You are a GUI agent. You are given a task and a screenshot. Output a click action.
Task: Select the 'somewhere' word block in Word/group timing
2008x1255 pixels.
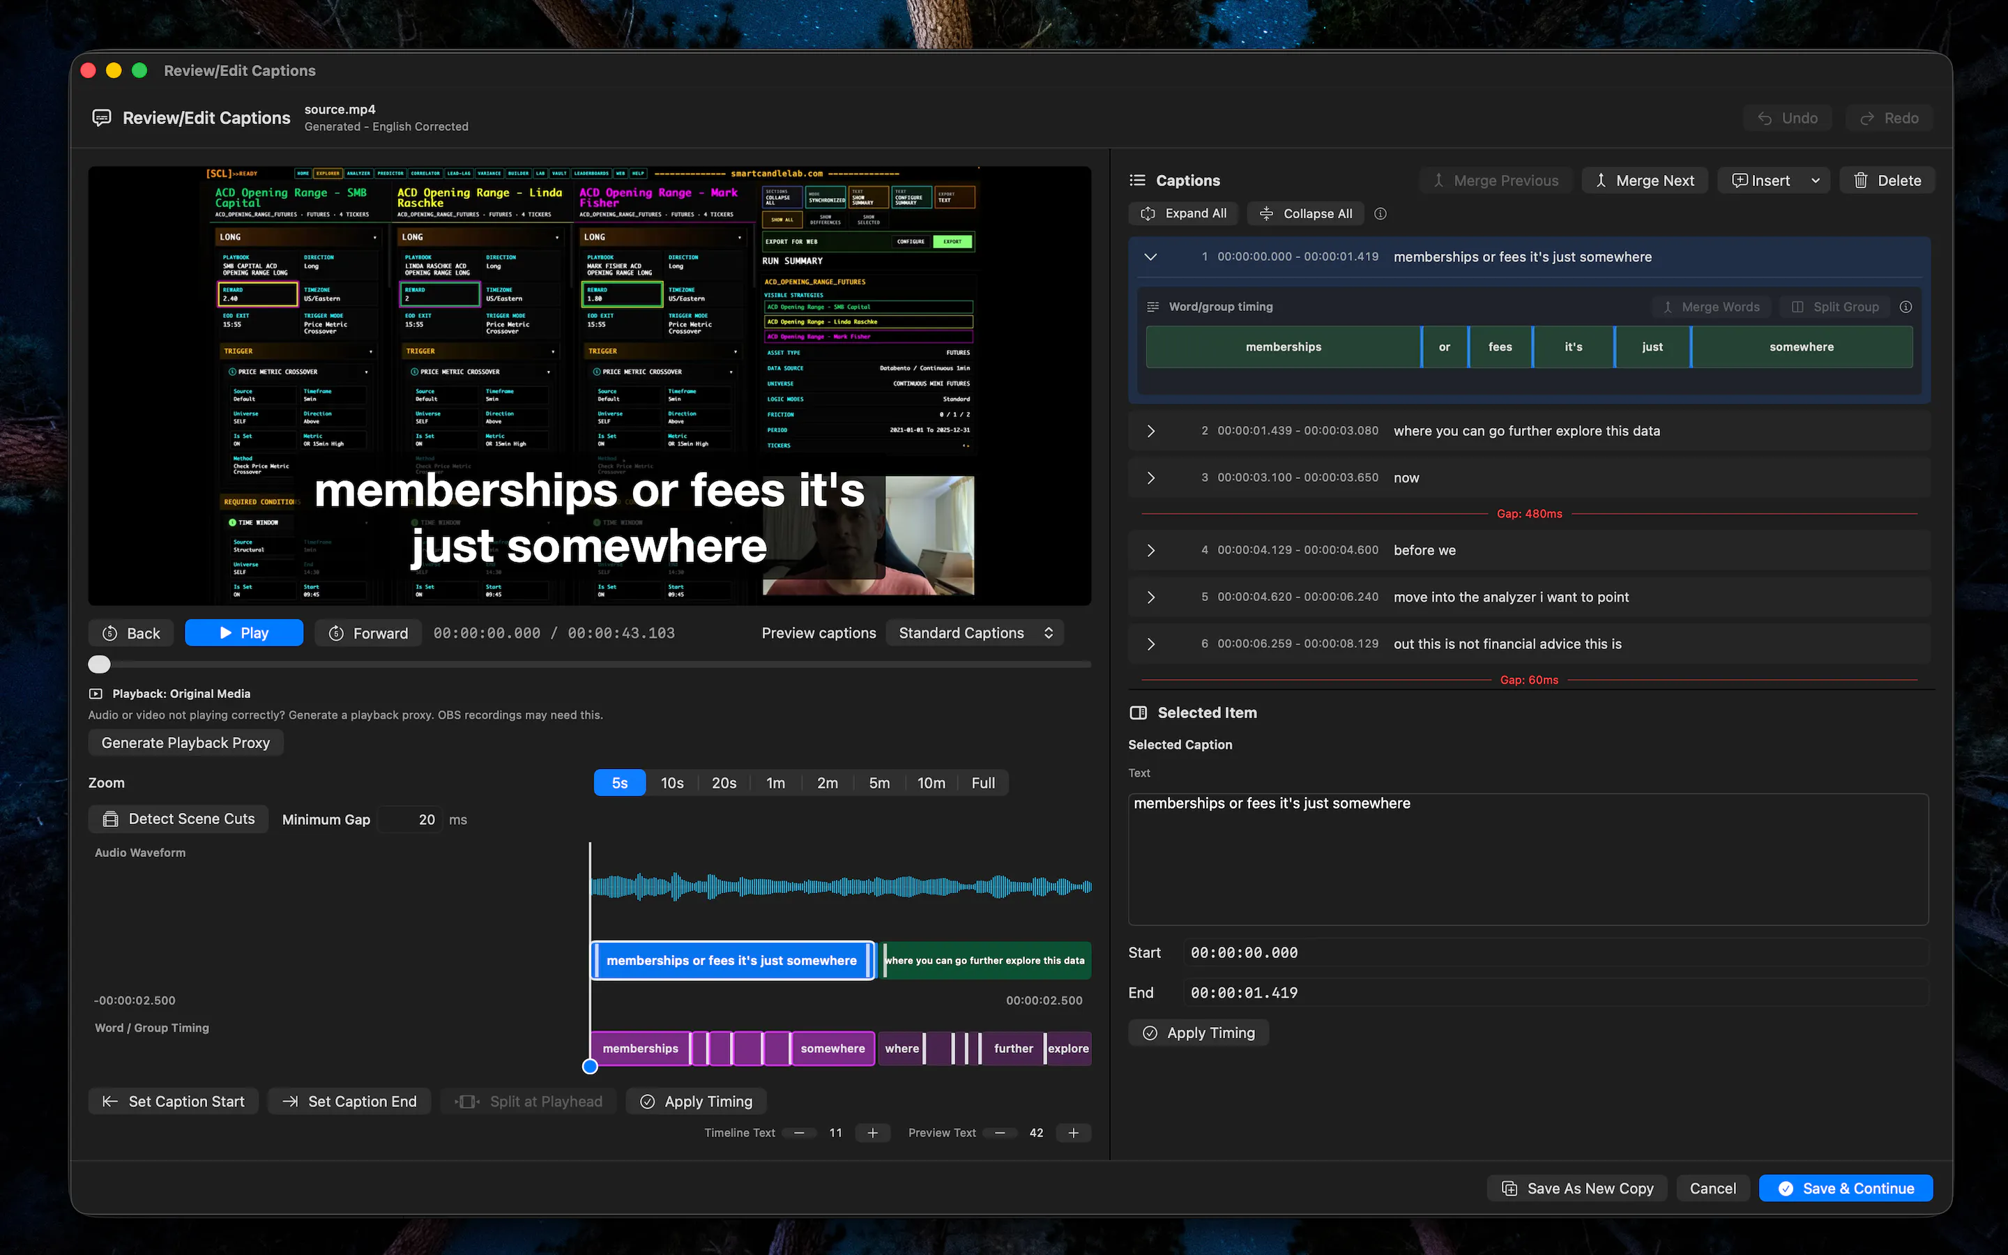(1802, 347)
